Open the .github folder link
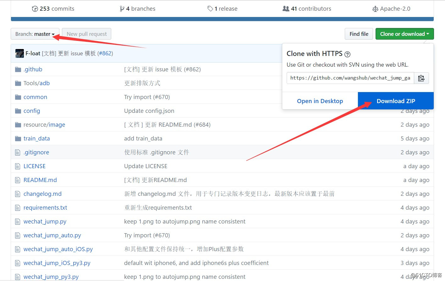Image resolution: width=445 pixels, height=281 pixels. [33, 69]
